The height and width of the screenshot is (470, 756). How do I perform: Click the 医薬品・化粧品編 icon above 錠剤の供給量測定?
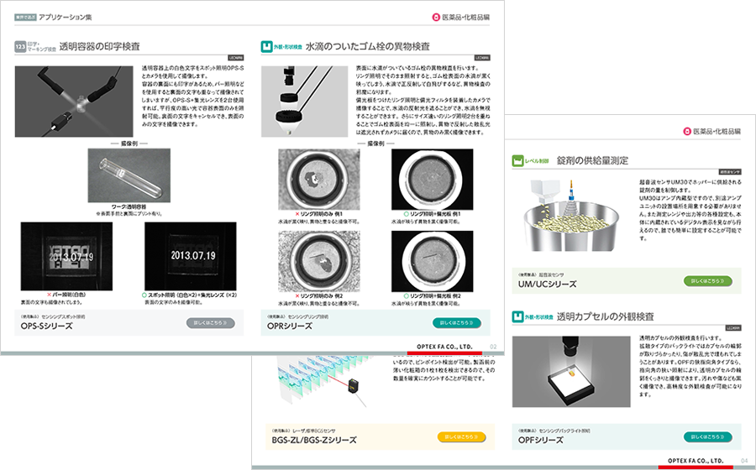click(x=685, y=132)
